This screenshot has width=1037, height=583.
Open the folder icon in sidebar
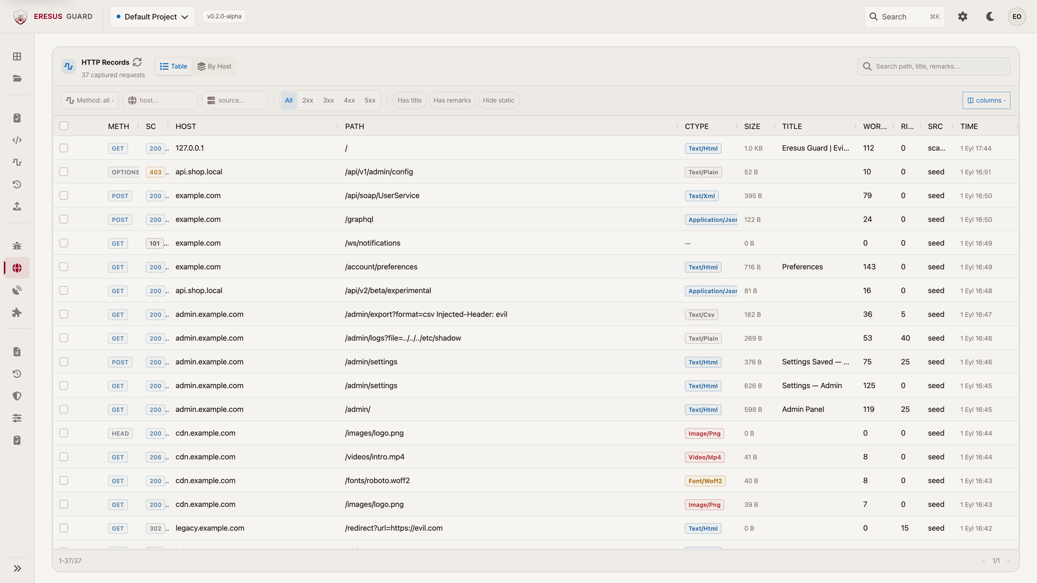tap(17, 78)
